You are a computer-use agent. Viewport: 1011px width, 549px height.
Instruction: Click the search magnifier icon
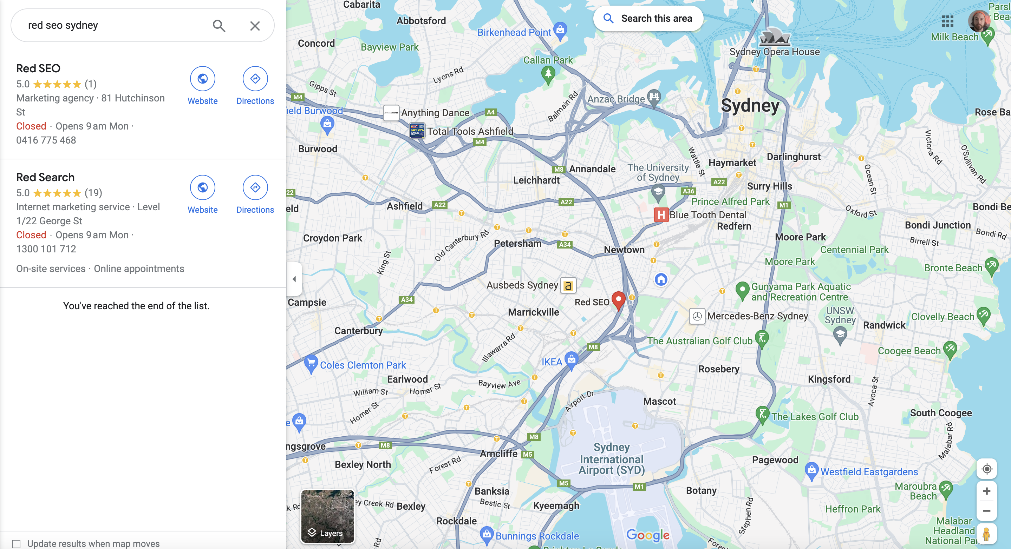tap(218, 26)
